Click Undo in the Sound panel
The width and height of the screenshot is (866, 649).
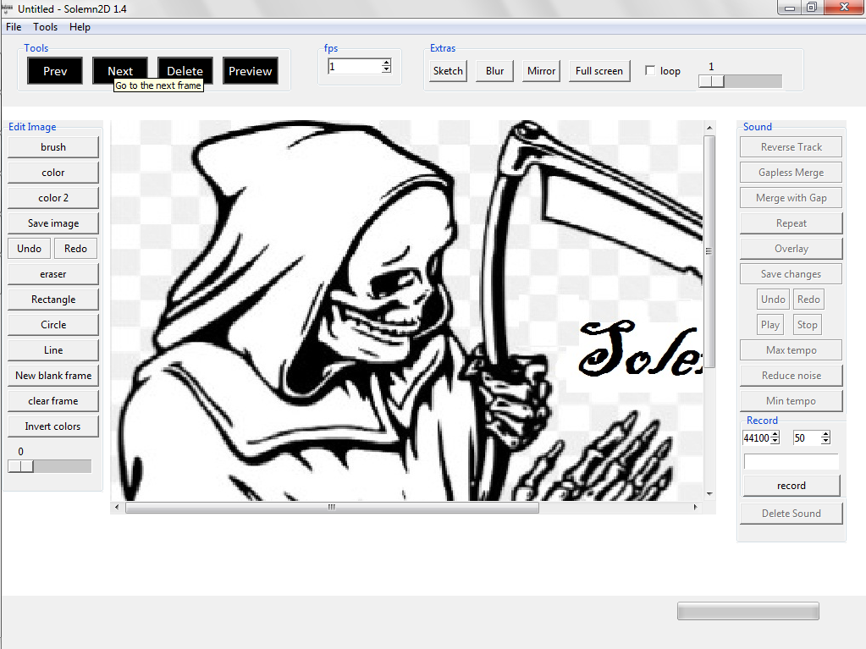[x=773, y=300]
